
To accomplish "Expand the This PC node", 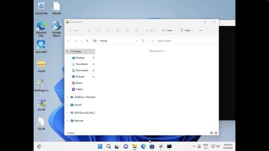I will [x=67, y=105].
